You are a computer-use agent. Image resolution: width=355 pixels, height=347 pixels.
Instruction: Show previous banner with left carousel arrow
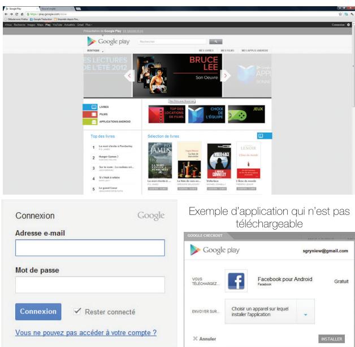coord(129,76)
